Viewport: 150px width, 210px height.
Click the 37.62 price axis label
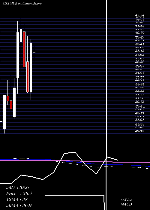pyautogui.click(x=139, y=55)
